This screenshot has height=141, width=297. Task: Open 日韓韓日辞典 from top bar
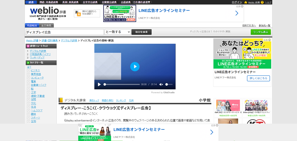coord(109,2)
